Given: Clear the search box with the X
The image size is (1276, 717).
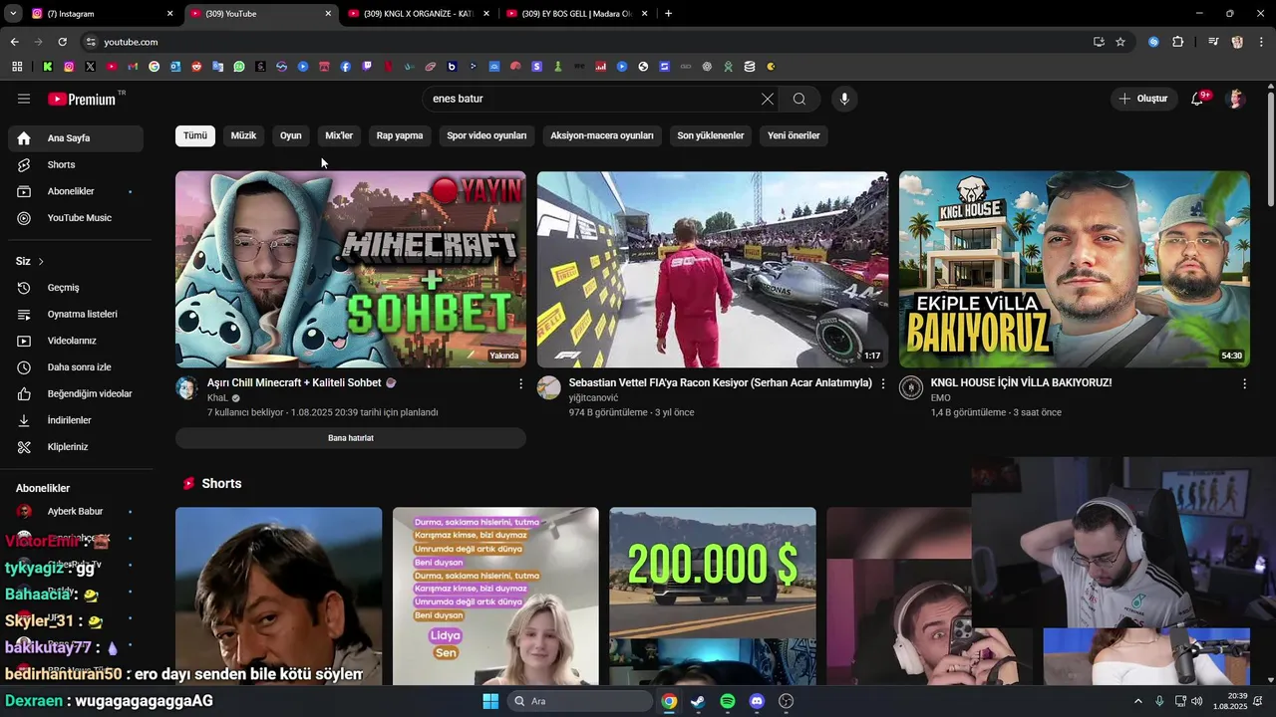Looking at the screenshot, I should click(767, 99).
